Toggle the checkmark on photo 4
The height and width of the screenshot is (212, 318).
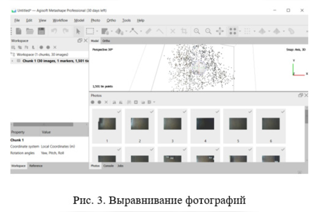217,112
